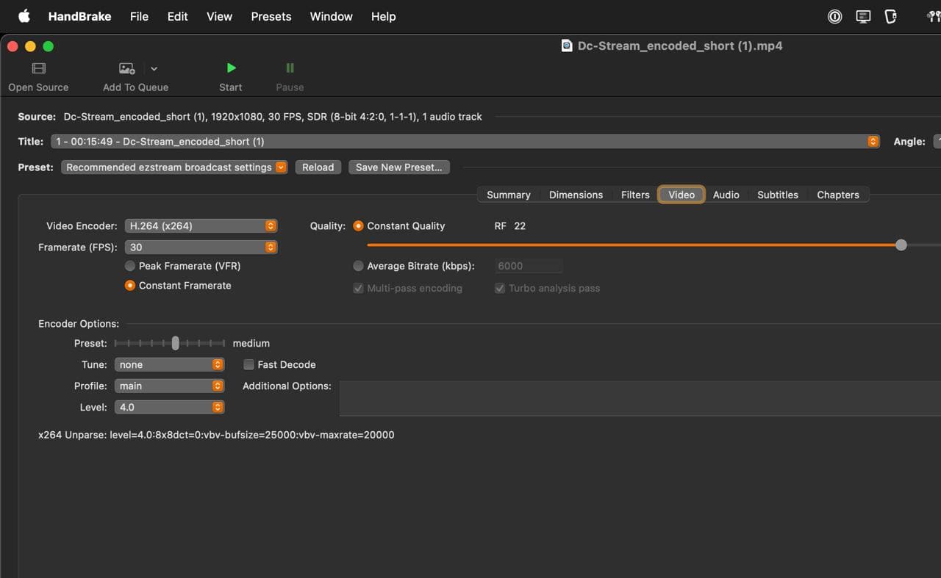941x578 pixels.
Task: Open the Preset dropdown for ezstream settings
Action: tap(174, 167)
